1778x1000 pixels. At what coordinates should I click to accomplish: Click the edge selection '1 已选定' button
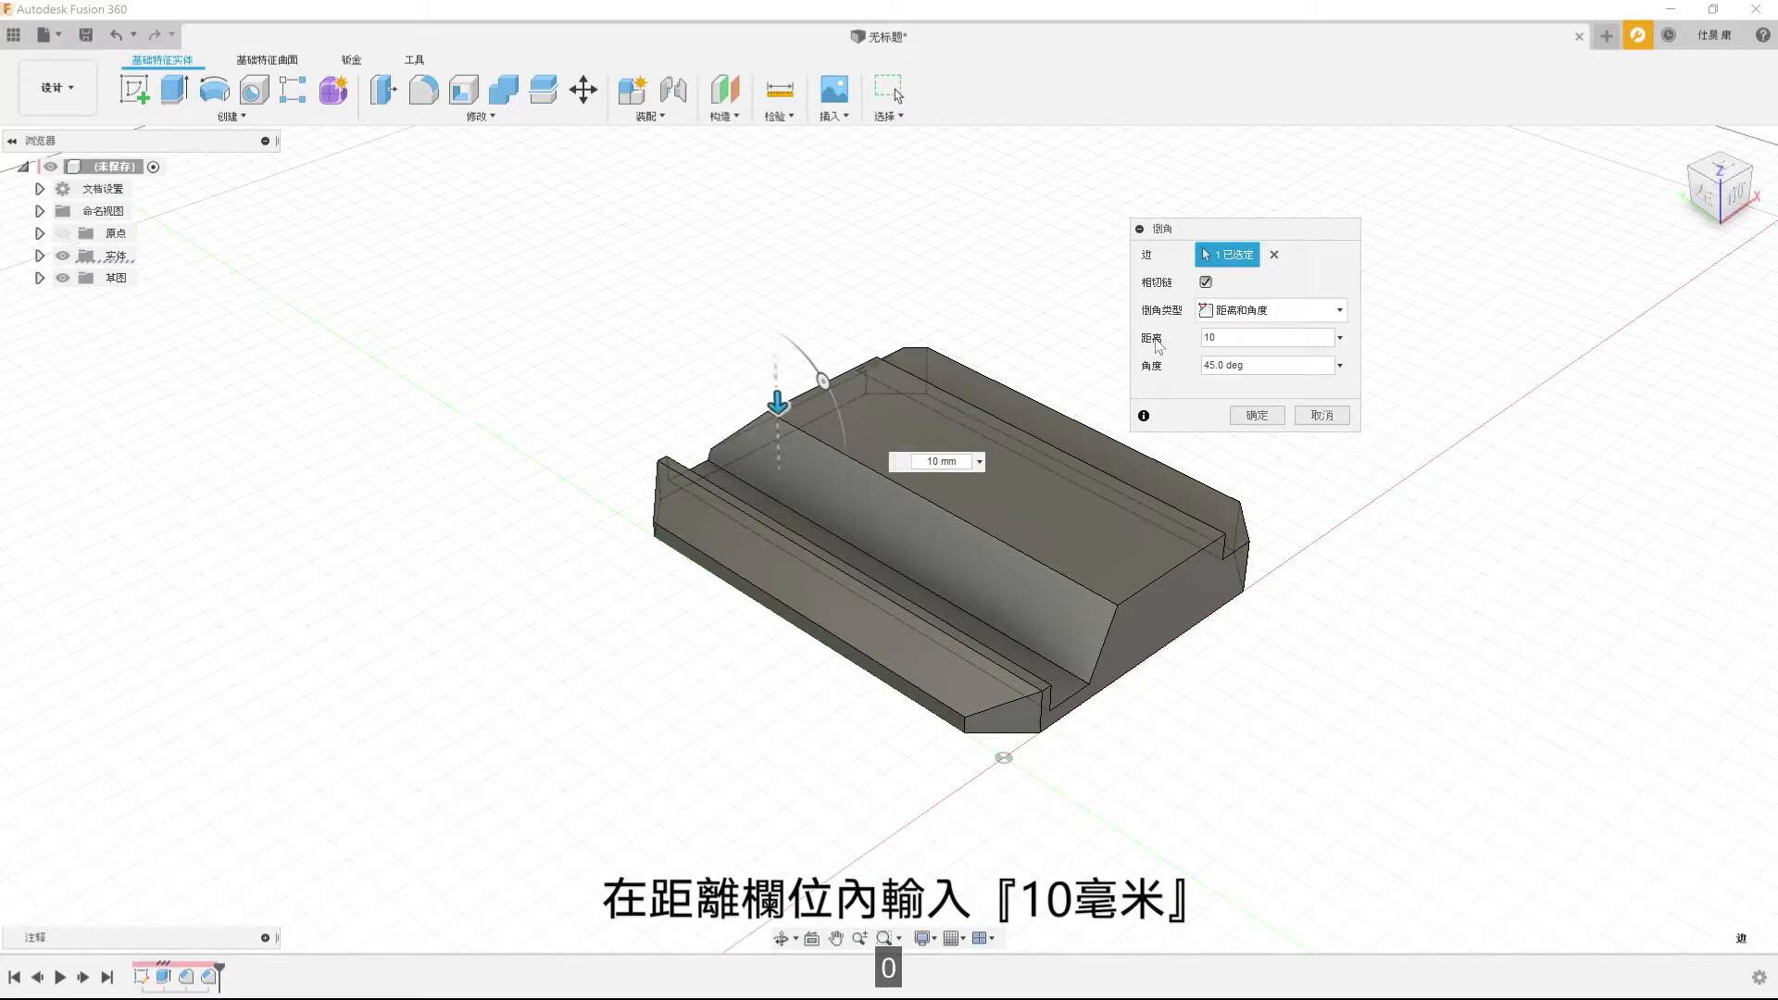point(1227,255)
